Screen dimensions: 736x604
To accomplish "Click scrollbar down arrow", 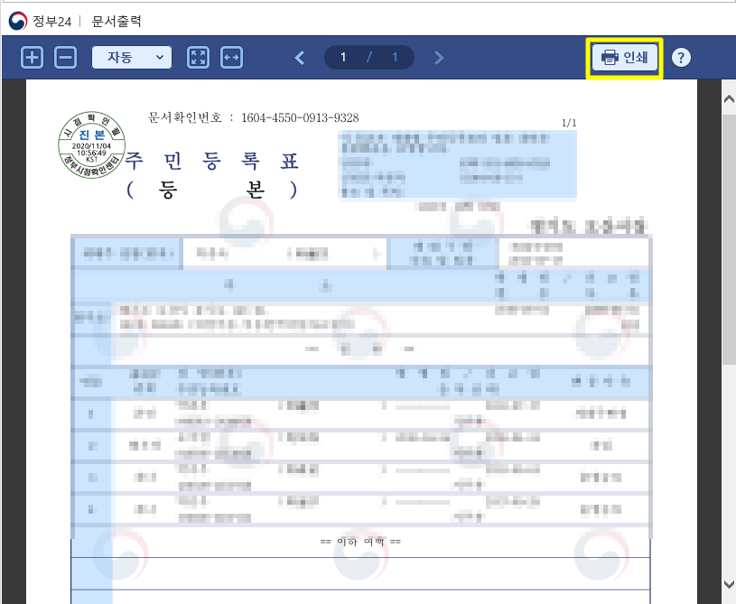I will [729, 584].
